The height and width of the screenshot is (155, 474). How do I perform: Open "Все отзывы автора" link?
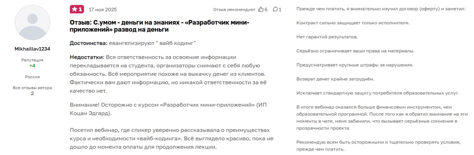pos(32,88)
